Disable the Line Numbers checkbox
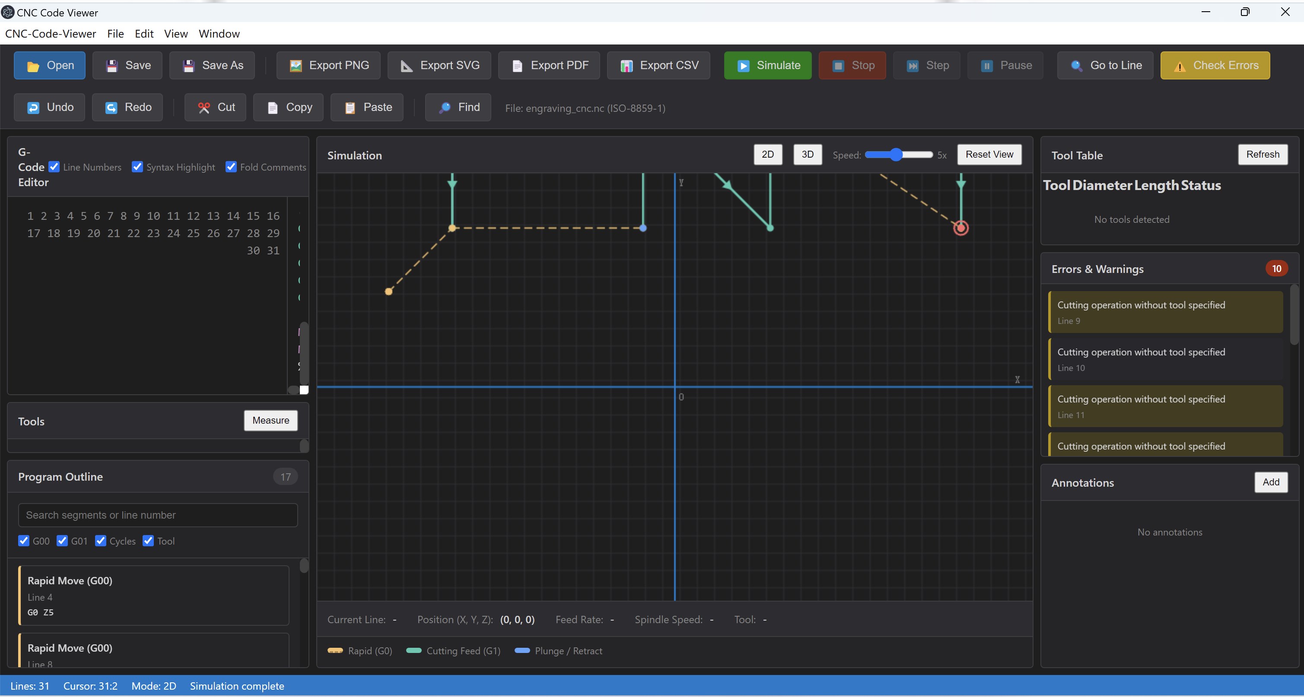1304x697 pixels. (x=54, y=167)
